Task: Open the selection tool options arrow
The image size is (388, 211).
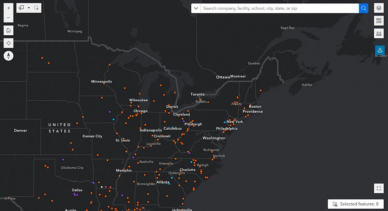Action: pyautogui.click(x=29, y=8)
